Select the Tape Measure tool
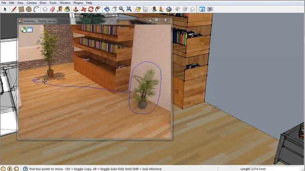 60,9
